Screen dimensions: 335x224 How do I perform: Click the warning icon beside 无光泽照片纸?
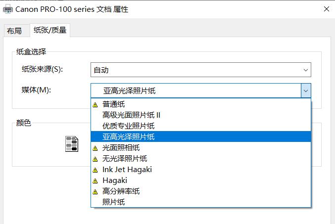click(x=95, y=159)
